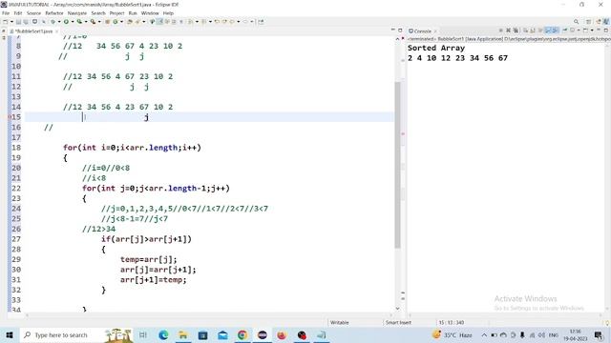Viewport: 611px width, 343px height.
Task: Click the scroll down arrow of editor
Action: point(397,309)
